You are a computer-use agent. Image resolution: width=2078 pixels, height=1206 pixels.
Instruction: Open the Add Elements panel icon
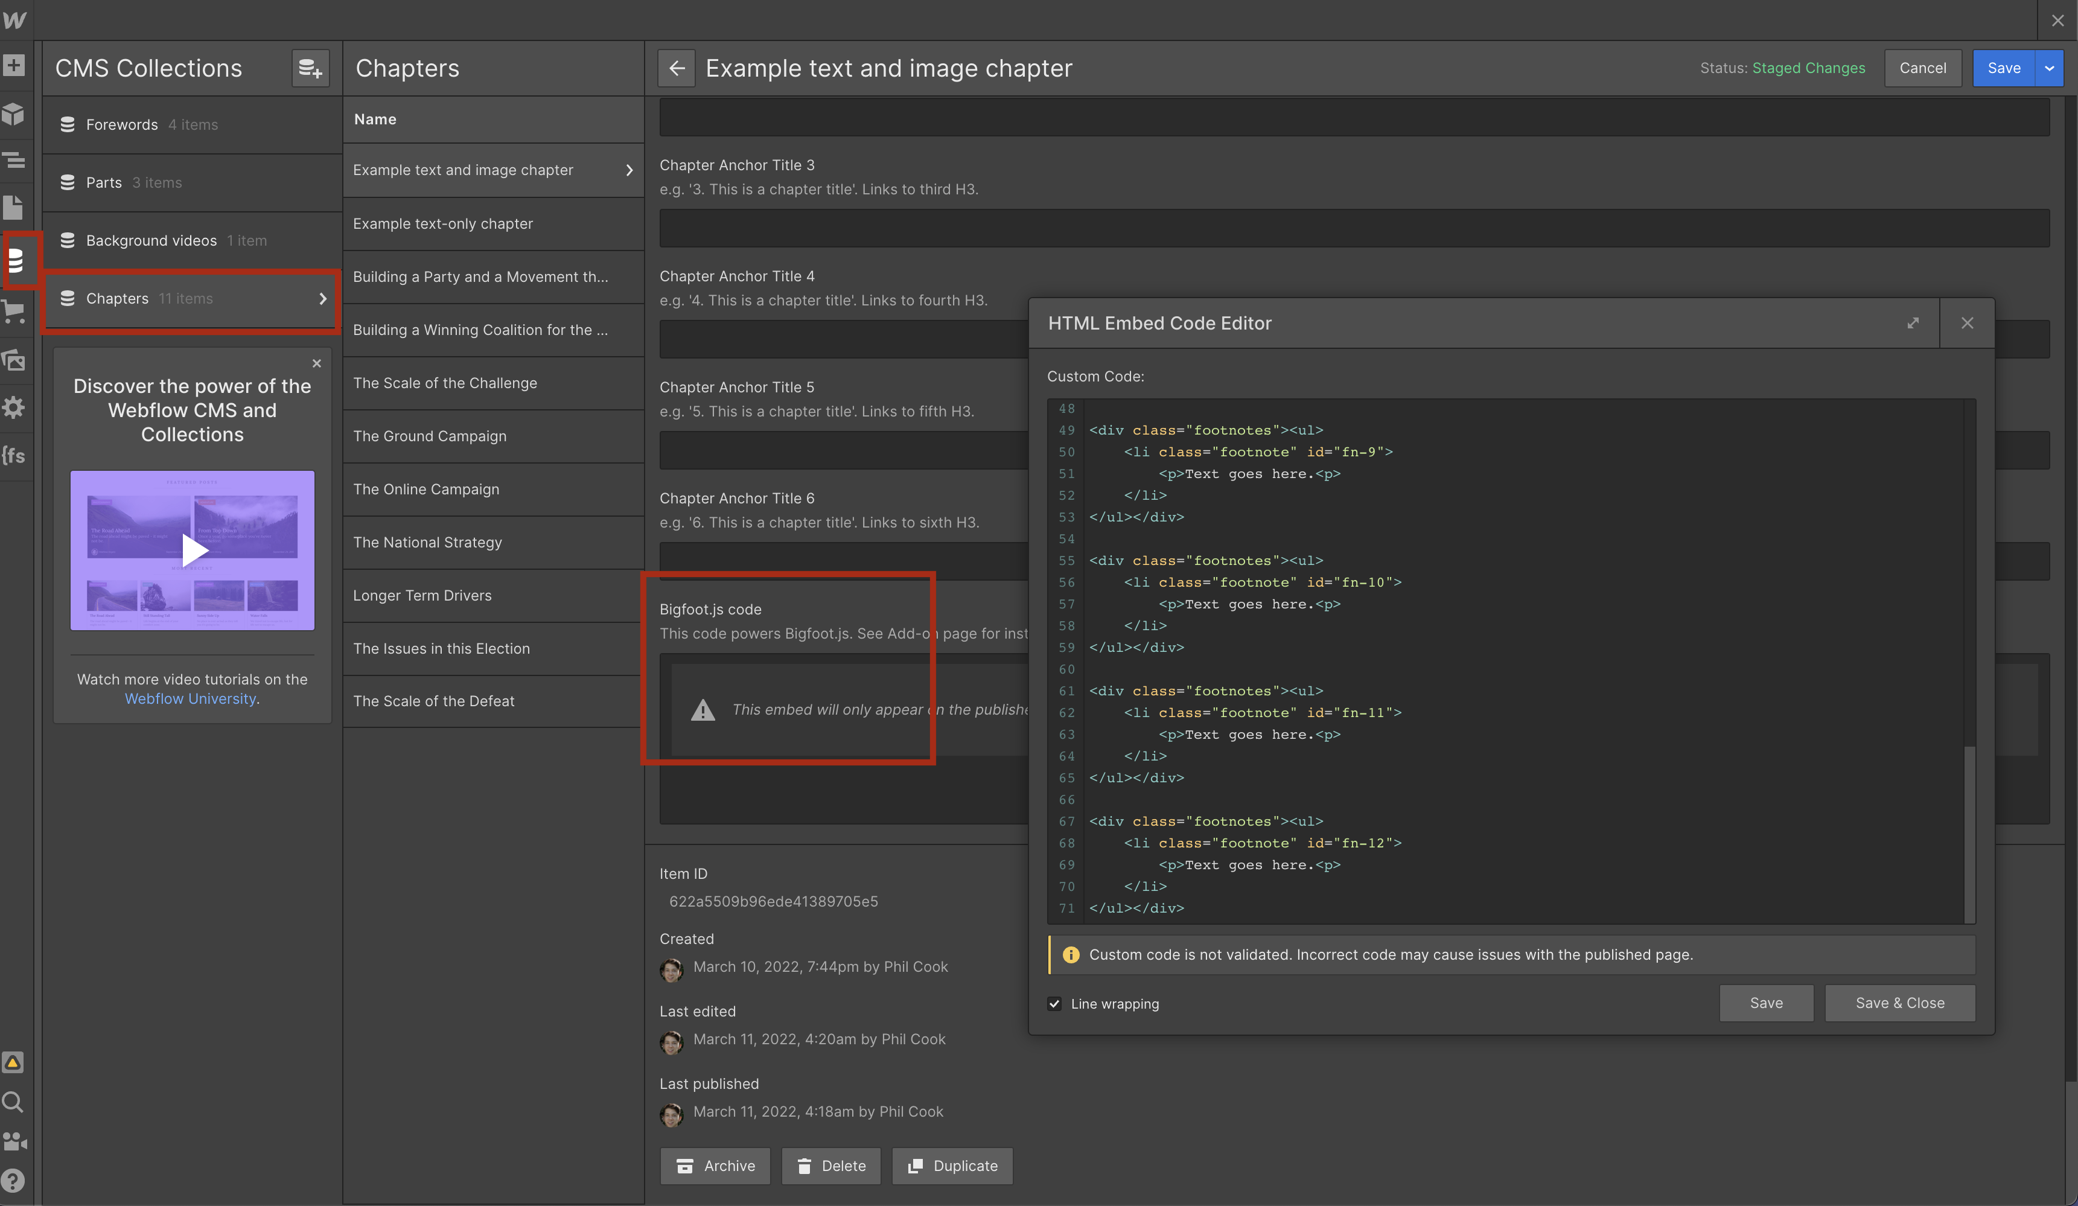14,66
